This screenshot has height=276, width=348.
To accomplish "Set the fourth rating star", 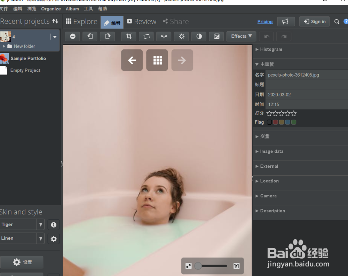I will point(288,113).
